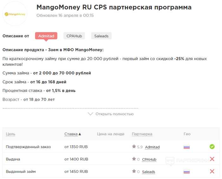This screenshot has width=222, height=179.
Task: Click the 'от 1350 RUB' rate
Action: (x=76, y=147)
